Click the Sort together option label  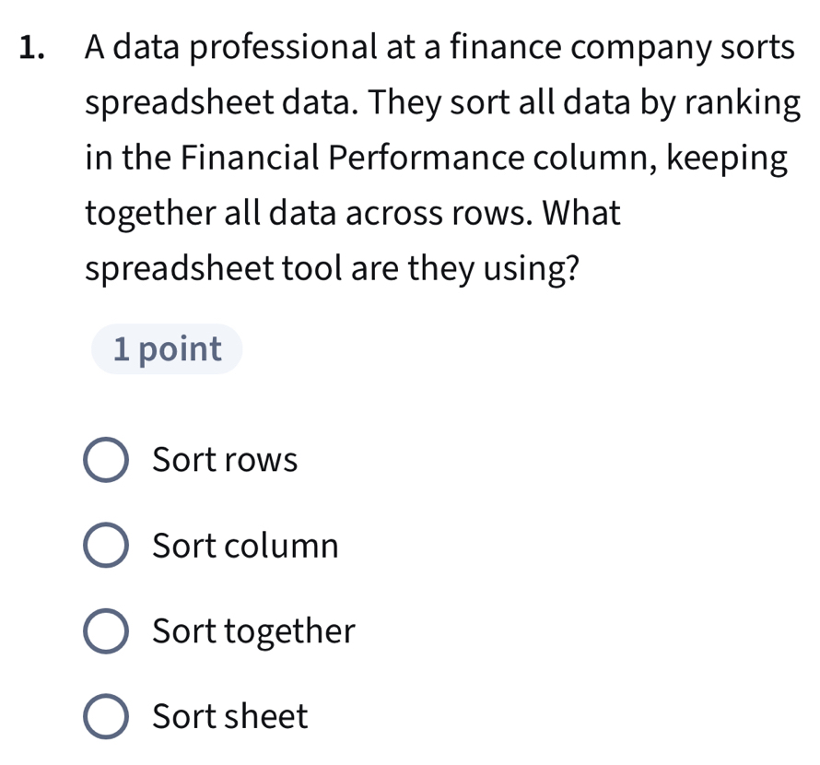pos(252,631)
